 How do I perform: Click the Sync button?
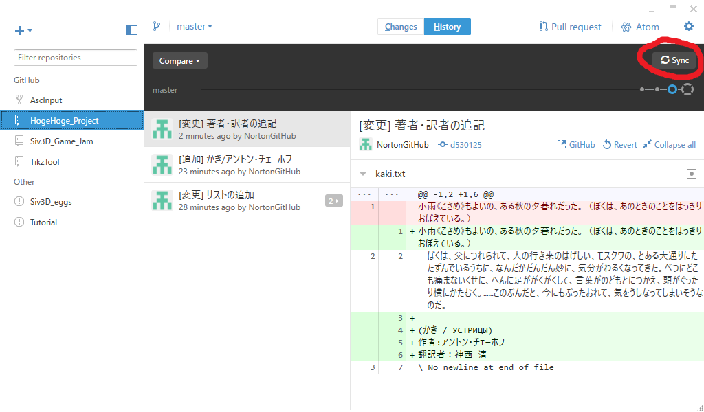click(x=675, y=60)
